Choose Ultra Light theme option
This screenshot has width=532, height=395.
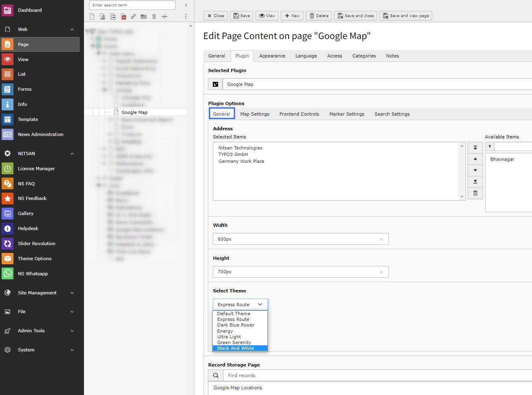click(240, 337)
